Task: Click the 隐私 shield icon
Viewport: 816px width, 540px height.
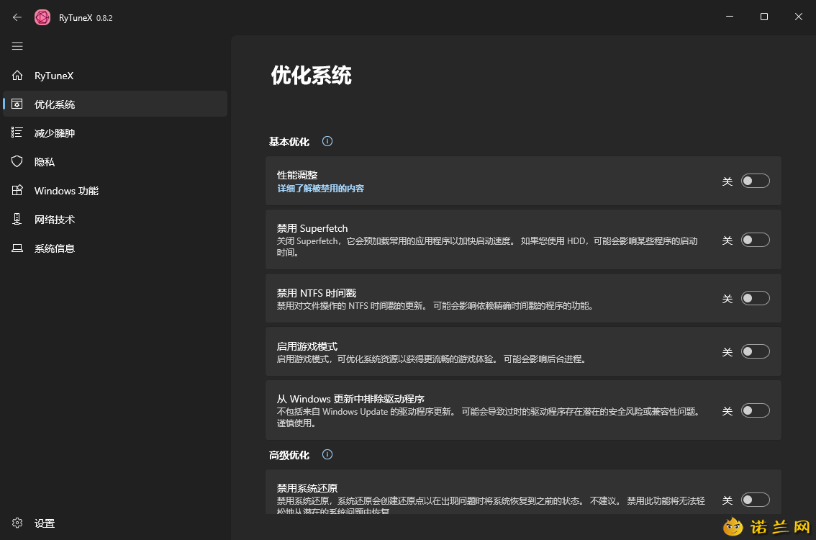Action: tap(17, 161)
